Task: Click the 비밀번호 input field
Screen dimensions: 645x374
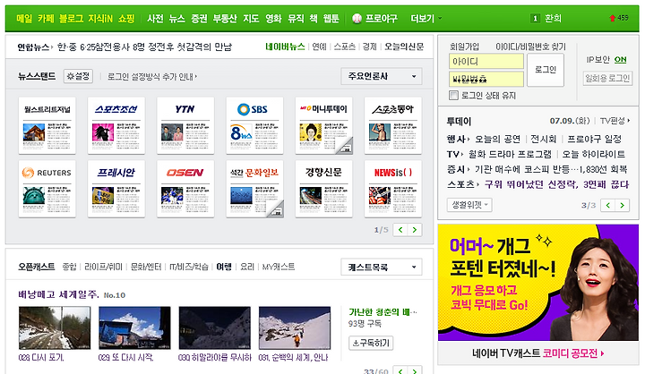Action: [x=486, y=79]
